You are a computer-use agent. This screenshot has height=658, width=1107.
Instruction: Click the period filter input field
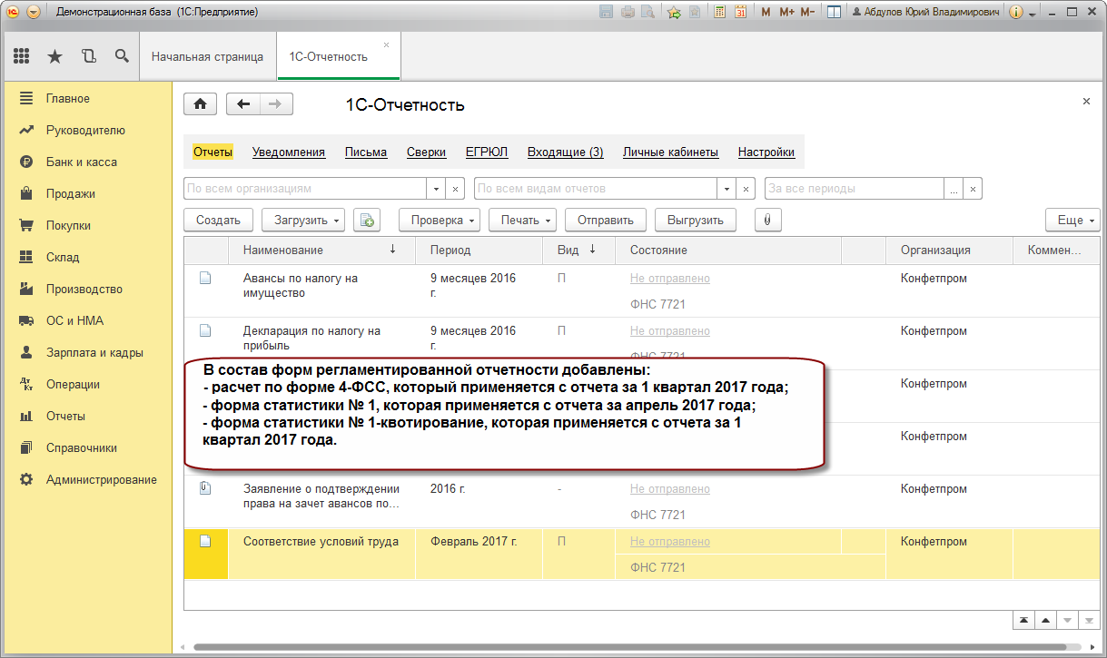854,189
